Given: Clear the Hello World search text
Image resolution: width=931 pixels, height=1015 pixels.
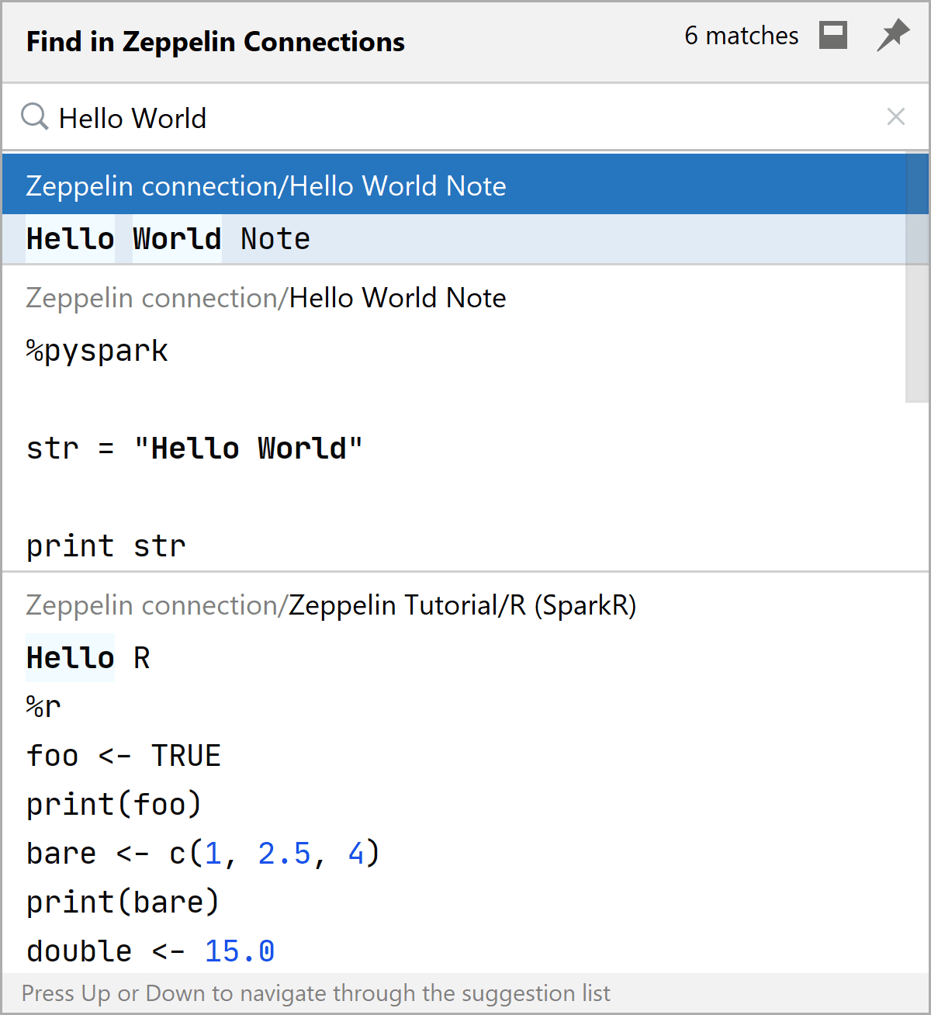Looking at the screenshot, I should [x=896, y=116].
